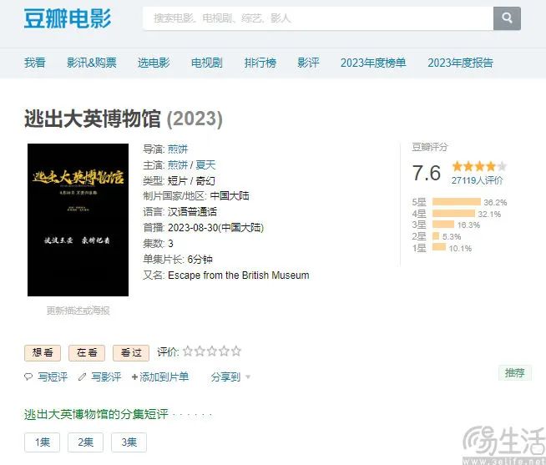Open episode 3集 reviews

pos(129,442)
